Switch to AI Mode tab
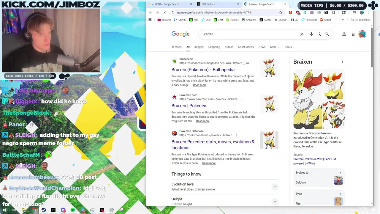 pos(176,47)
